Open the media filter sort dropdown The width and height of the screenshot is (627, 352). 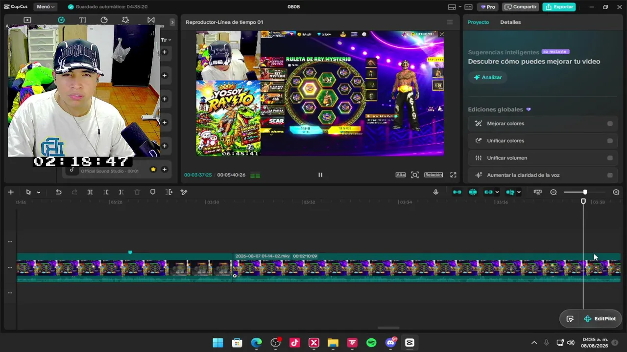[x=166, y=40]
